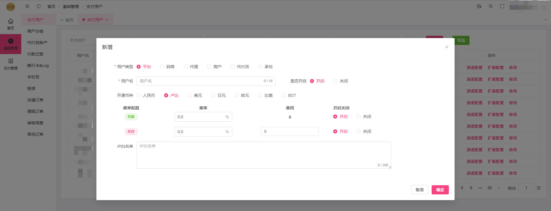This screenshot has height=211, width=551.
Task: Click pagination ellipsis to jump pages
Action: coord(480,188)
